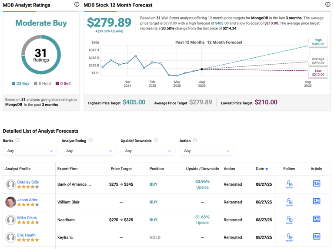This screenshot has height=249, width=334.
Task: Follow analyst Jason Ader
Action: [x=289, y=202]
